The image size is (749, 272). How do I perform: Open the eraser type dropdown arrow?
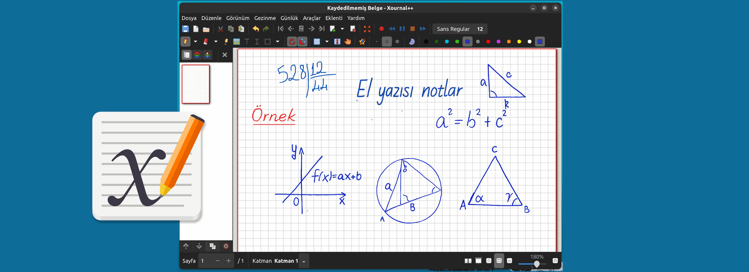coord(216,42)
